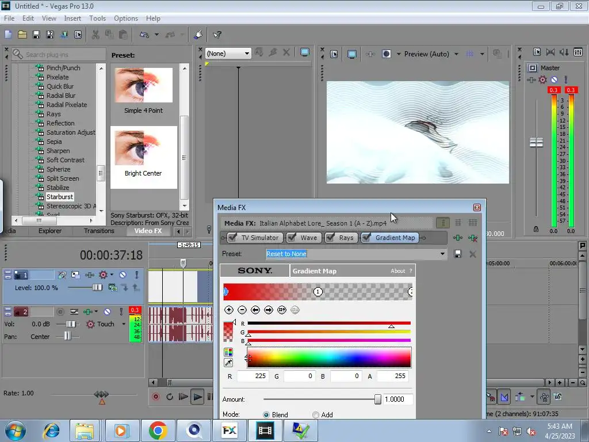Click the eyedropper color pick tool
Image resolution: width=589 pixels, height=442 pixels.
(228, 363)
